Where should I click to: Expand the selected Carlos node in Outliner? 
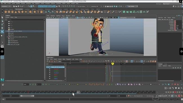tap(7, 31)
